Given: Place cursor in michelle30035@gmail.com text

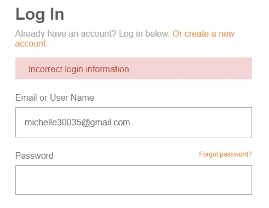Looking at the screenshot, I should [77, 123].
